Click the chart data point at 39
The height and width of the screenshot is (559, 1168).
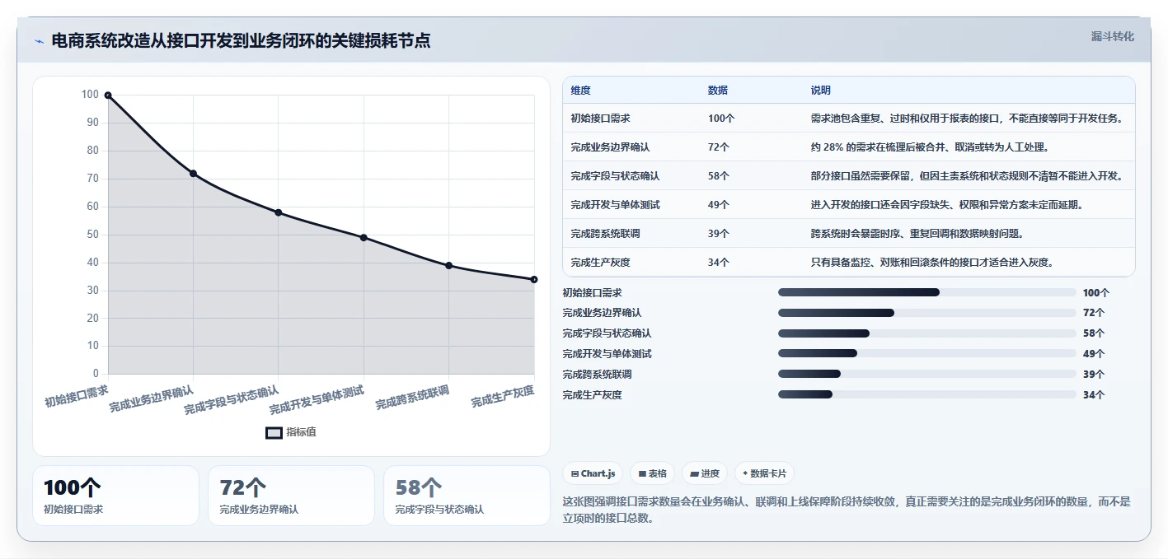point(449,265)
